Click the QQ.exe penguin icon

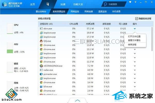(x=41, y=41)
